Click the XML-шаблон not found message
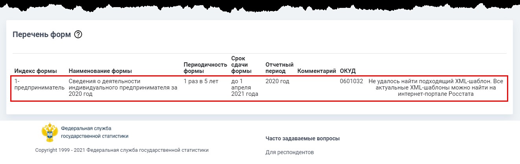Screen dimensions: 520x164 (435, 88)
